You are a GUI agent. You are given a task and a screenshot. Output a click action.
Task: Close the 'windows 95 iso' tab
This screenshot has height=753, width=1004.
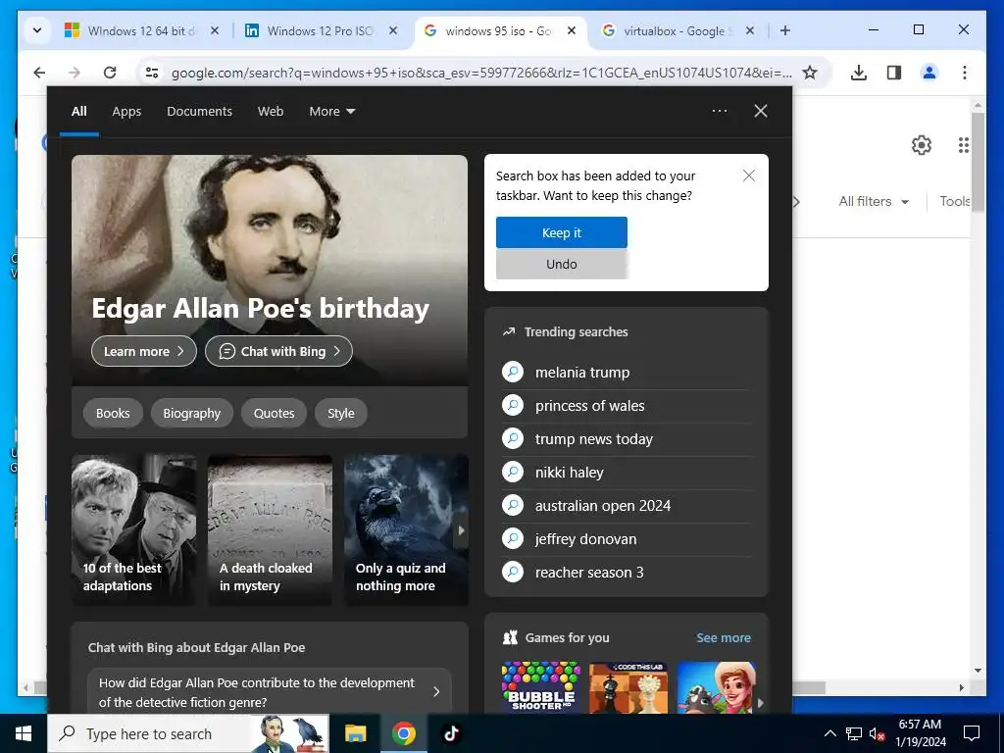click(572, 30)
